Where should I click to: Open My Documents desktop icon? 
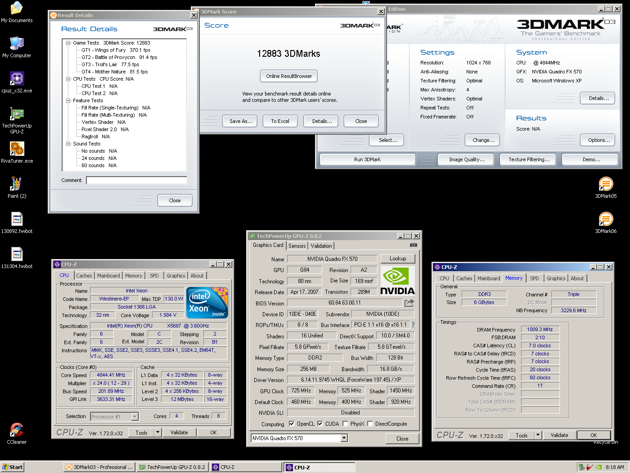[x=17, y=12]
